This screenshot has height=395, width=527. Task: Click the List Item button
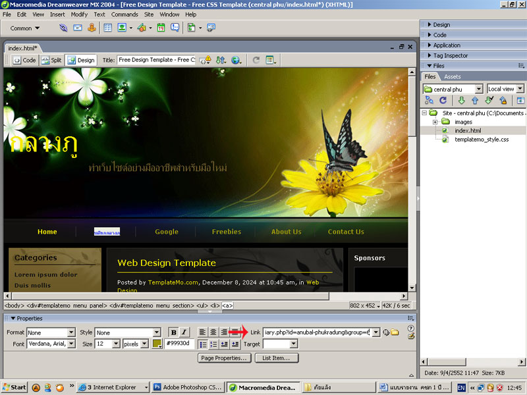(x=277, y=358)
